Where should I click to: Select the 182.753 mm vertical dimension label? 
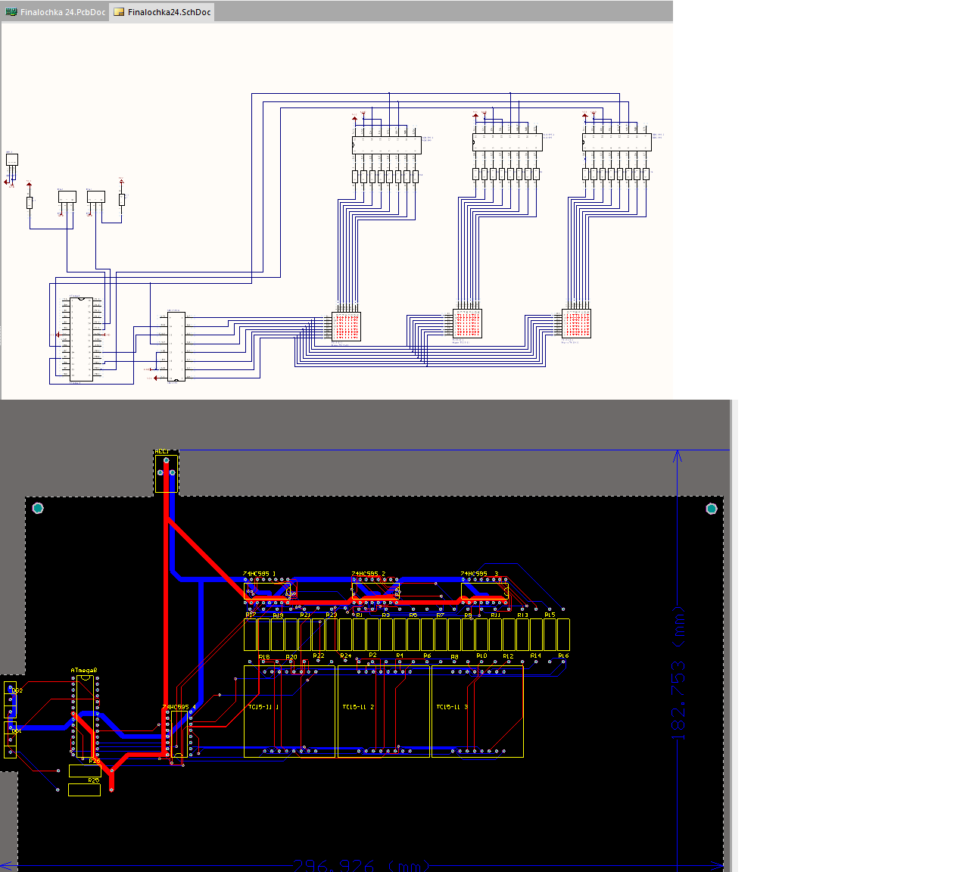[x=678, y=674]
